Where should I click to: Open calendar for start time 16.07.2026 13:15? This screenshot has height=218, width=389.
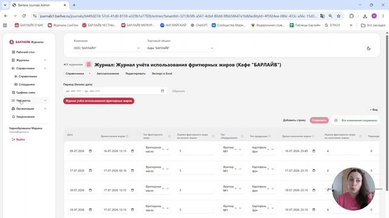[133, 151]
